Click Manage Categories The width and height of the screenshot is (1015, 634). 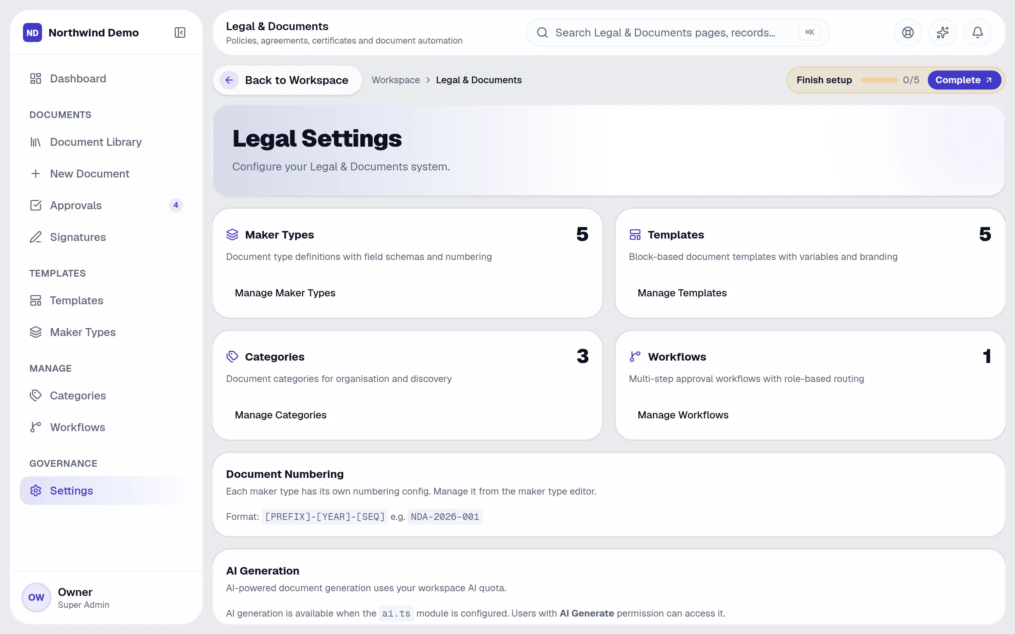(281, 415)
